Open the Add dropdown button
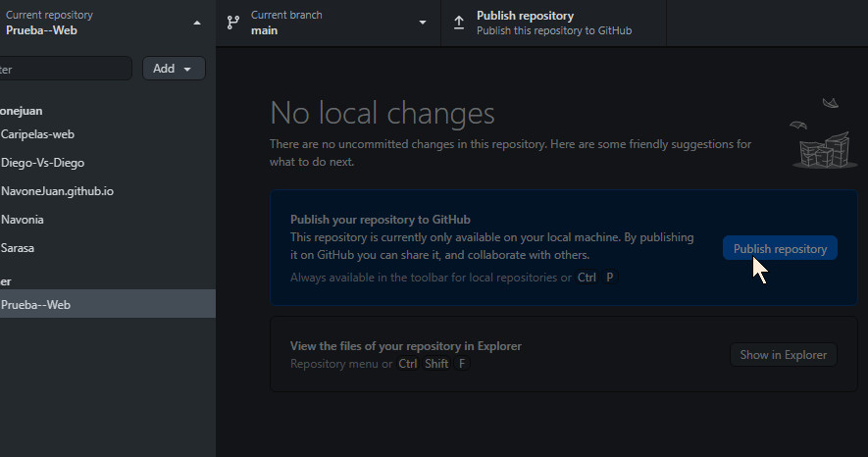 pos(174,69)
